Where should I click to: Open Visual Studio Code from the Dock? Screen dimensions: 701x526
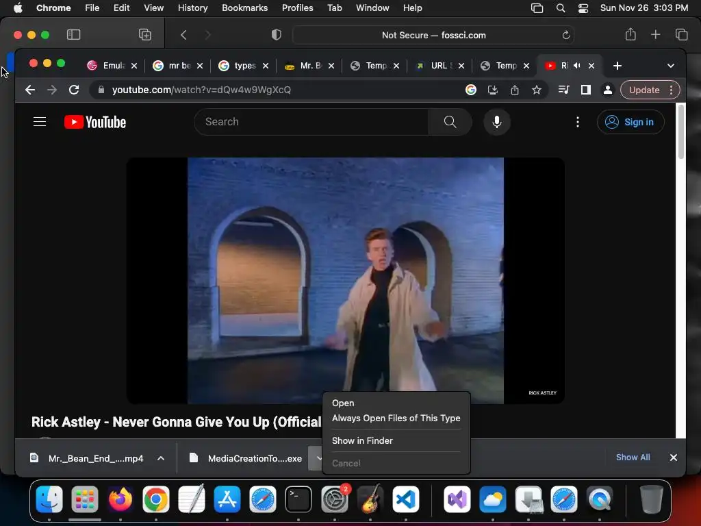point(405,499)
